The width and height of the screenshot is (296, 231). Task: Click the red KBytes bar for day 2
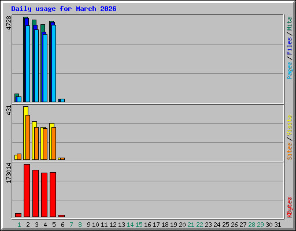27,191
